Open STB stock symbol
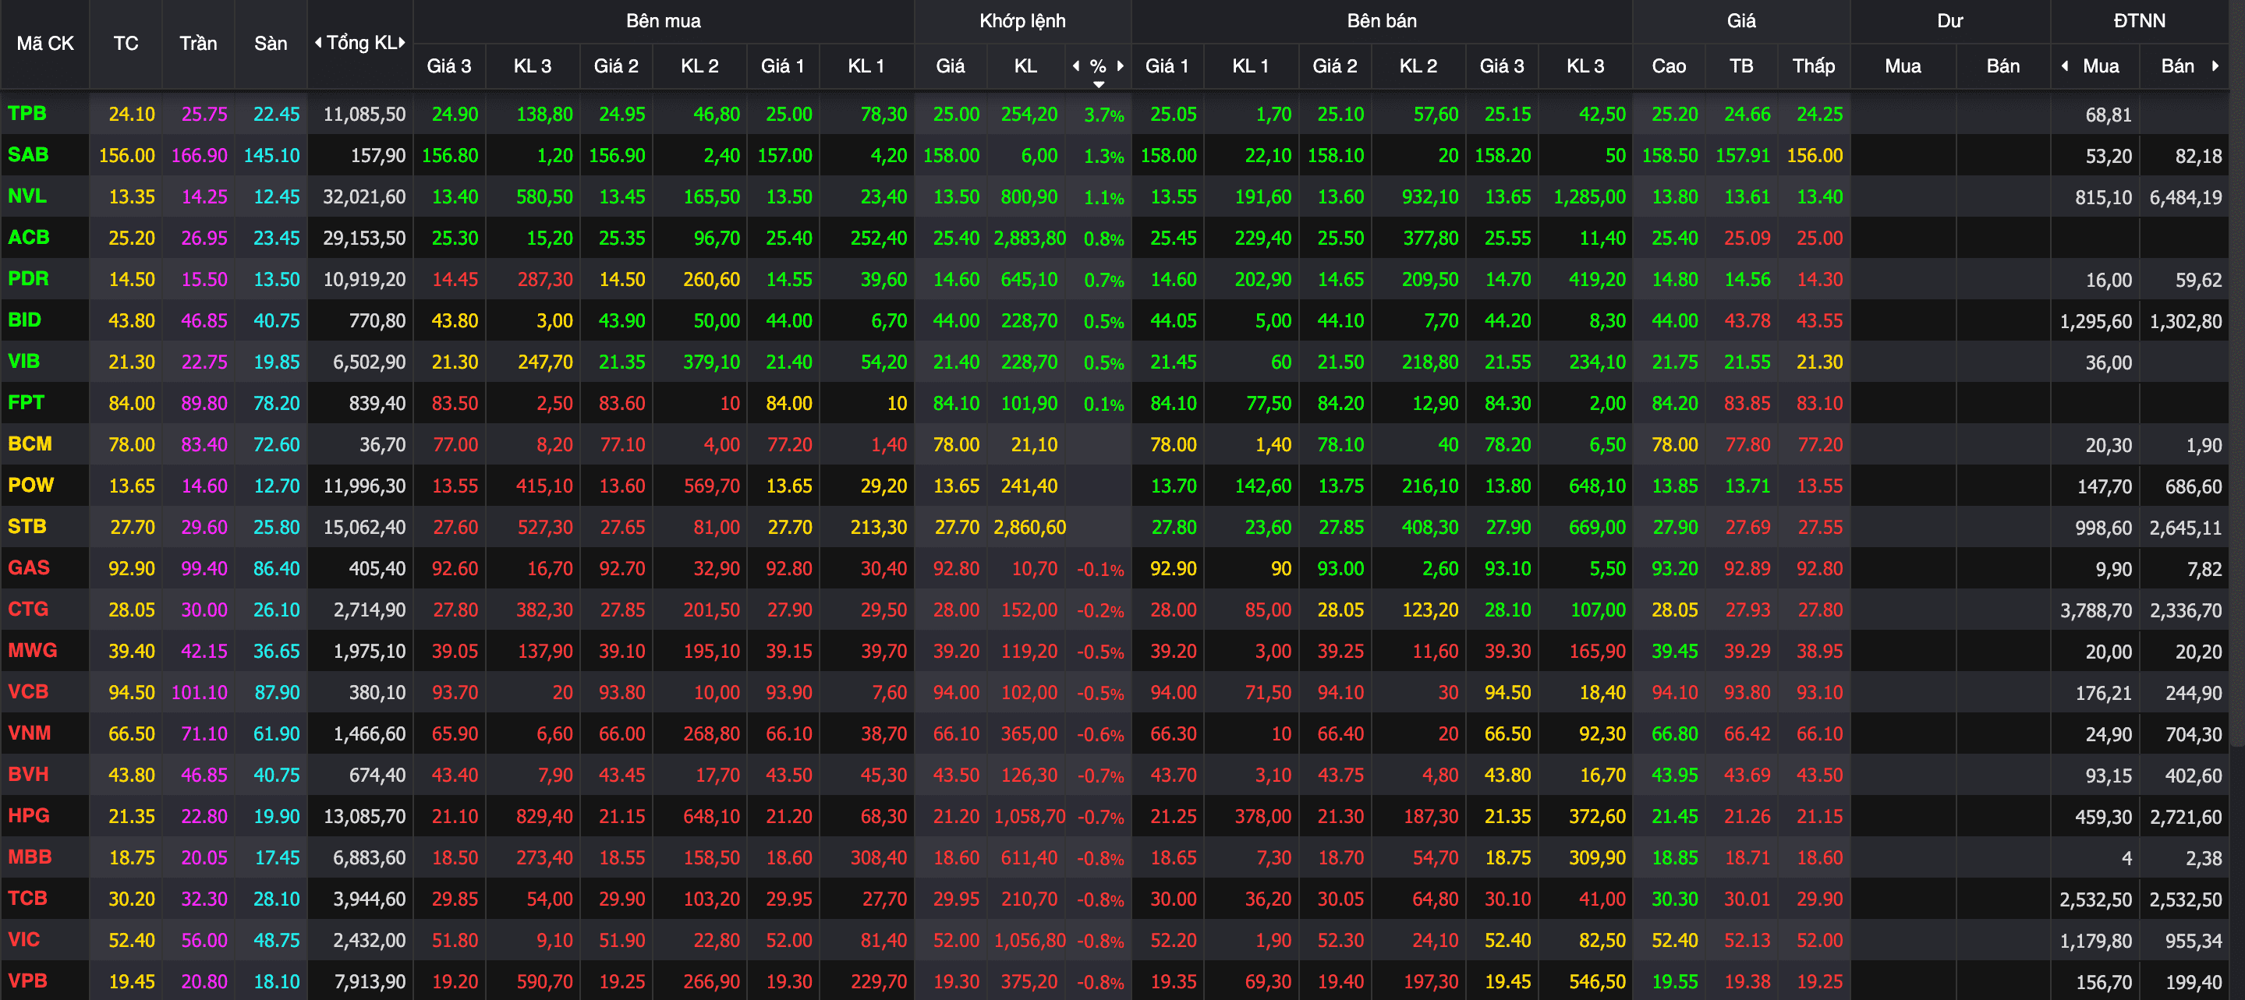 [27, 526]
